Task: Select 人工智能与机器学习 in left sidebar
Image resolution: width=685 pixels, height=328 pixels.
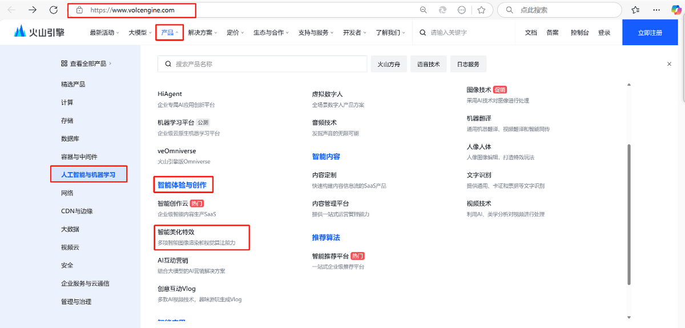Action: 88,174
